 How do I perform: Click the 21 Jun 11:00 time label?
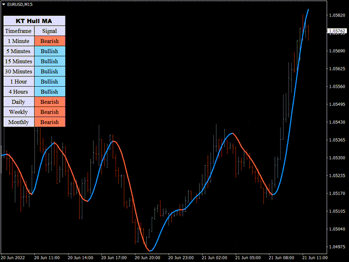pos(315,258)
